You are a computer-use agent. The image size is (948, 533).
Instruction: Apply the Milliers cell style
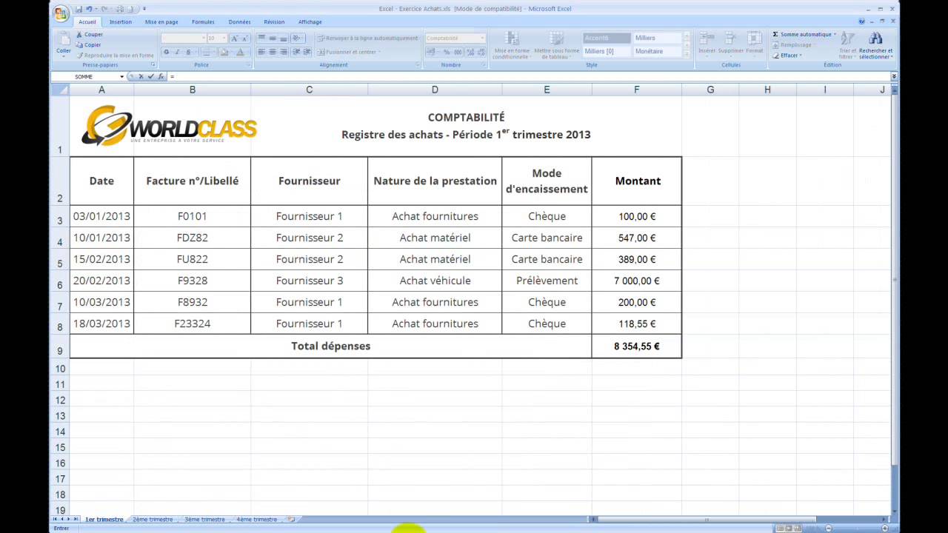[x=658, y=38]
